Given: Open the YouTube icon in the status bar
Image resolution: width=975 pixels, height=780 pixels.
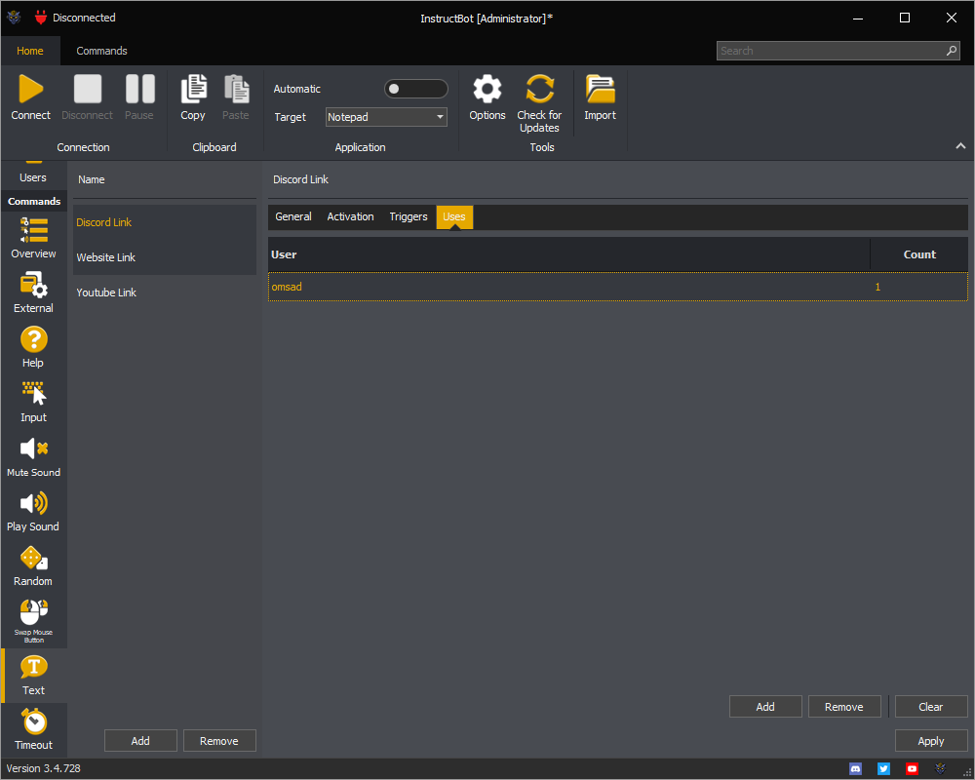Looking at the screenshot, I should click(912, 768).
